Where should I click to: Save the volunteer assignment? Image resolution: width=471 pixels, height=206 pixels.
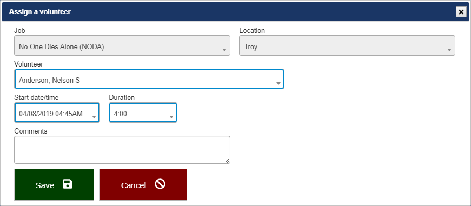pos(54,185)
